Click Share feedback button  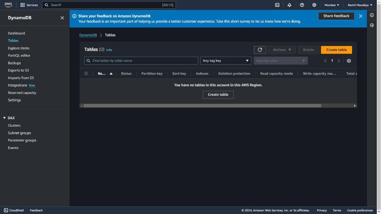[x=336, y=16]
